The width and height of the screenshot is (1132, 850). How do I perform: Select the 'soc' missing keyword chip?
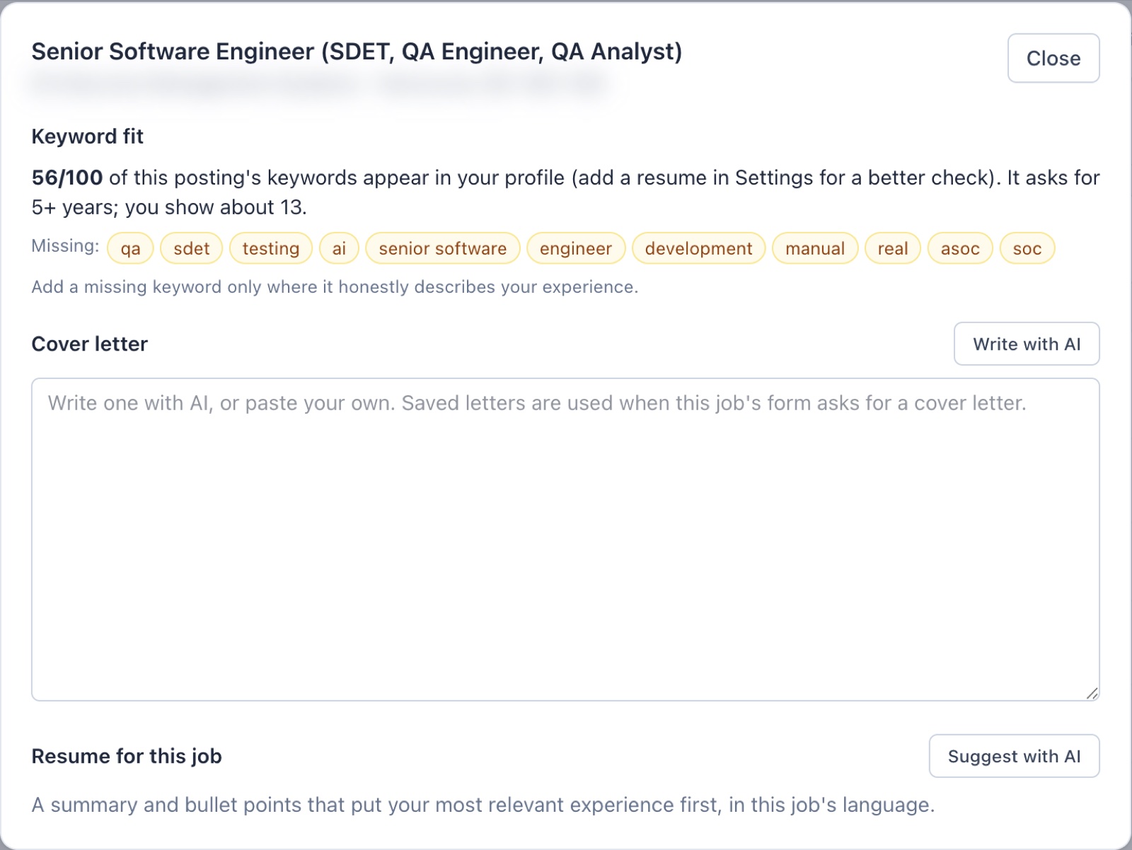1027,248
